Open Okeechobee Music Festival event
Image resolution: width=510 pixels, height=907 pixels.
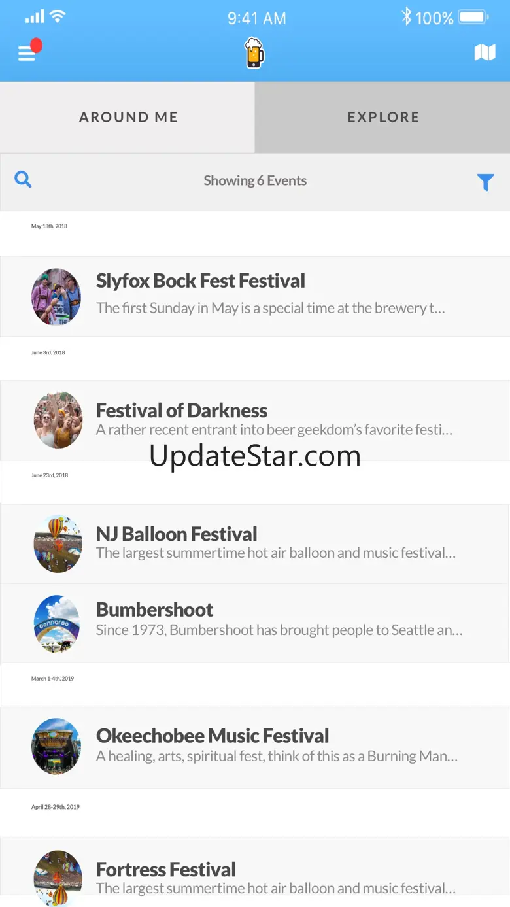212,736
